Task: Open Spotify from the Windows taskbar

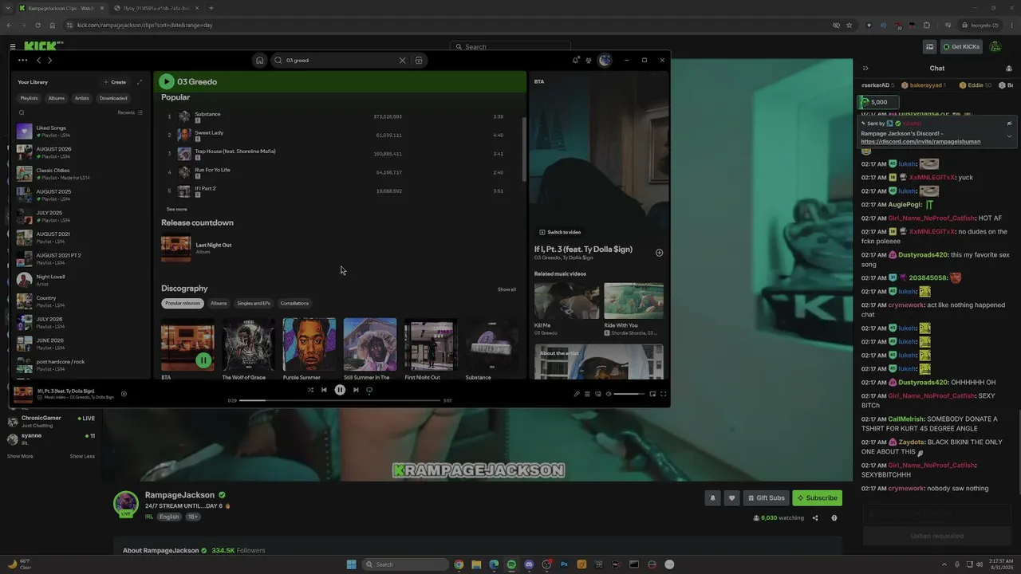Action: 511,564
